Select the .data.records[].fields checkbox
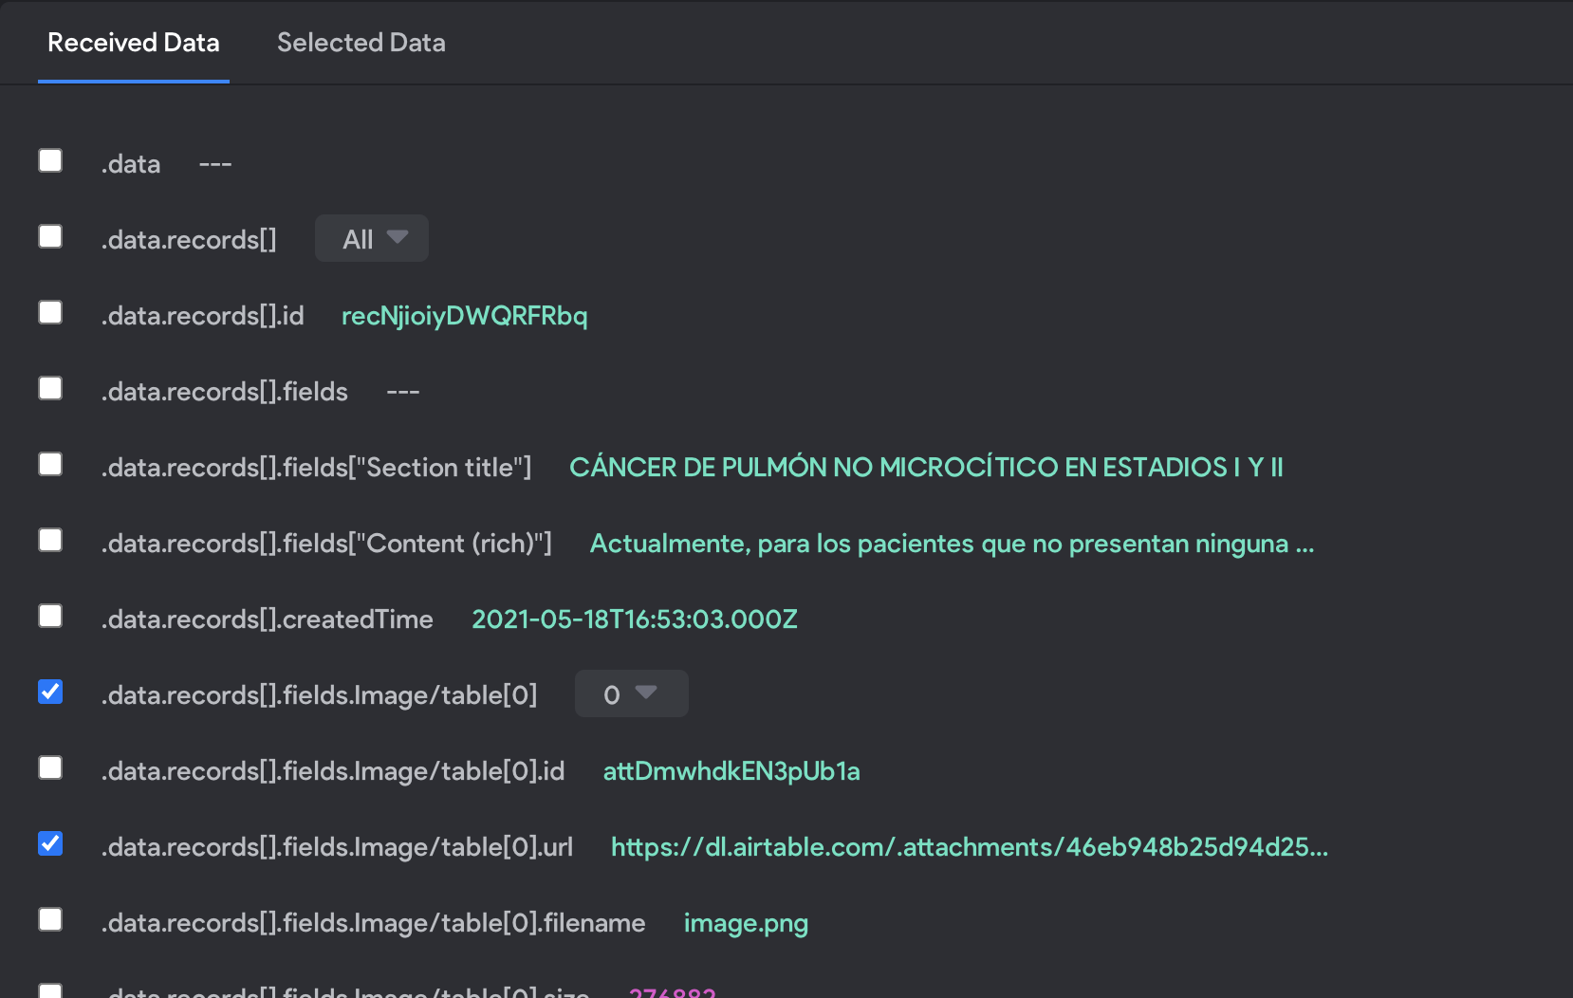 50,388
